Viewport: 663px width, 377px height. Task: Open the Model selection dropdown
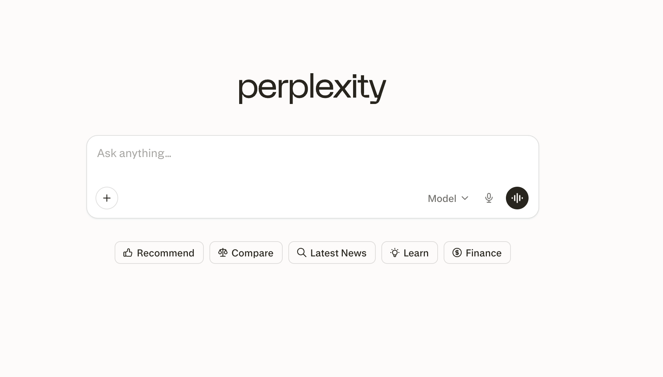448,198
